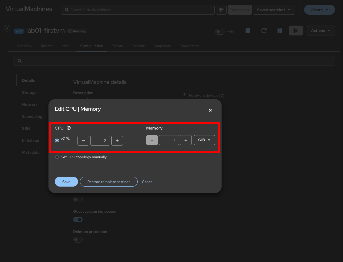
Task: Click the memory value input field
Action: pyautogui.click(x=169, y=140)
